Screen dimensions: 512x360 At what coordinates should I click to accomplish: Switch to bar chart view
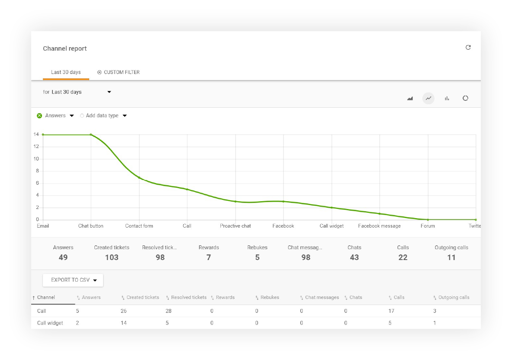coord(447,98)
